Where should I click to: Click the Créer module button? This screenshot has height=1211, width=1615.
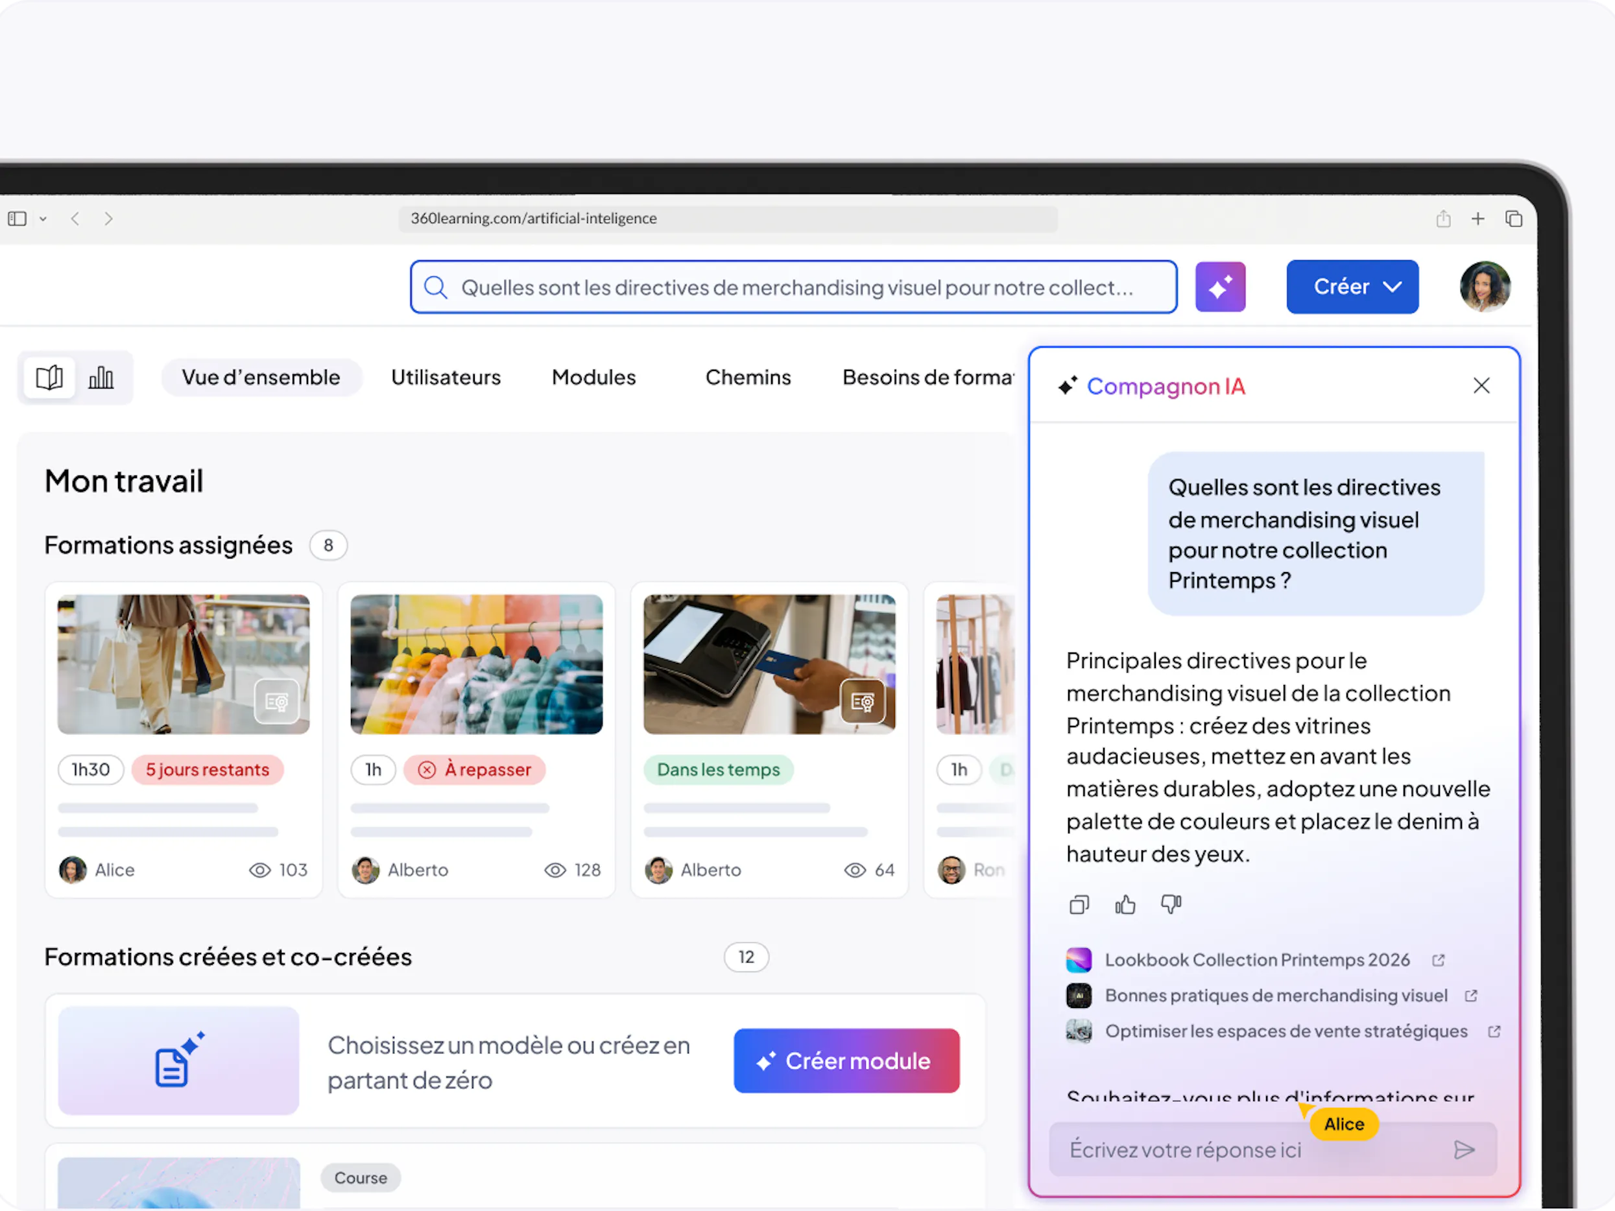pyautogui.click(x=846, y=1061)
